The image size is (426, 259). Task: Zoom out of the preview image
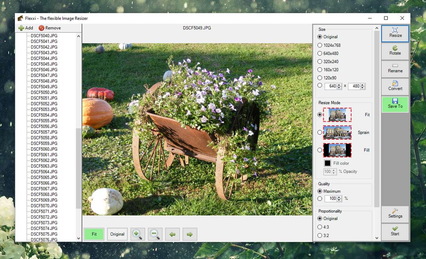155,234
